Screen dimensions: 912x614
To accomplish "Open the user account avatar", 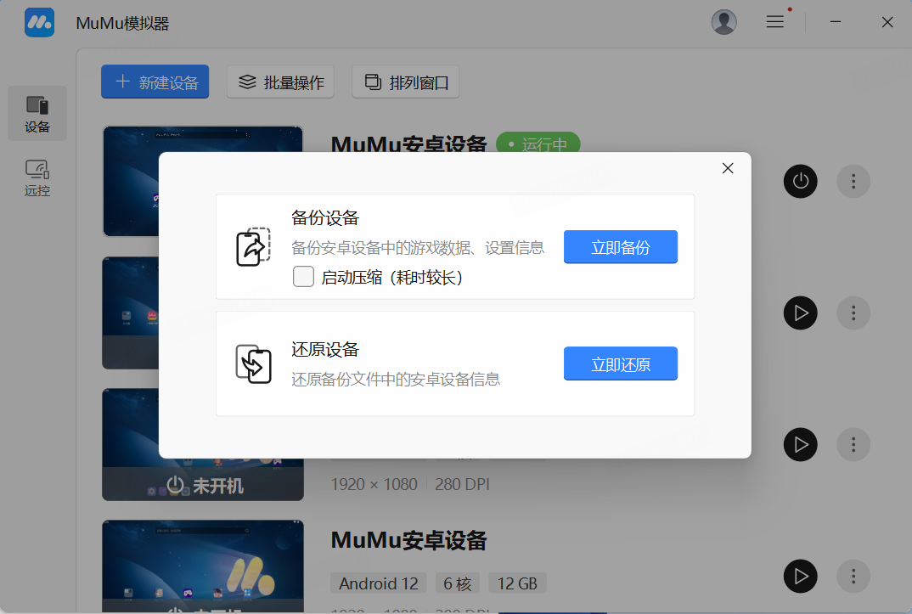I will tap(723, 23).
